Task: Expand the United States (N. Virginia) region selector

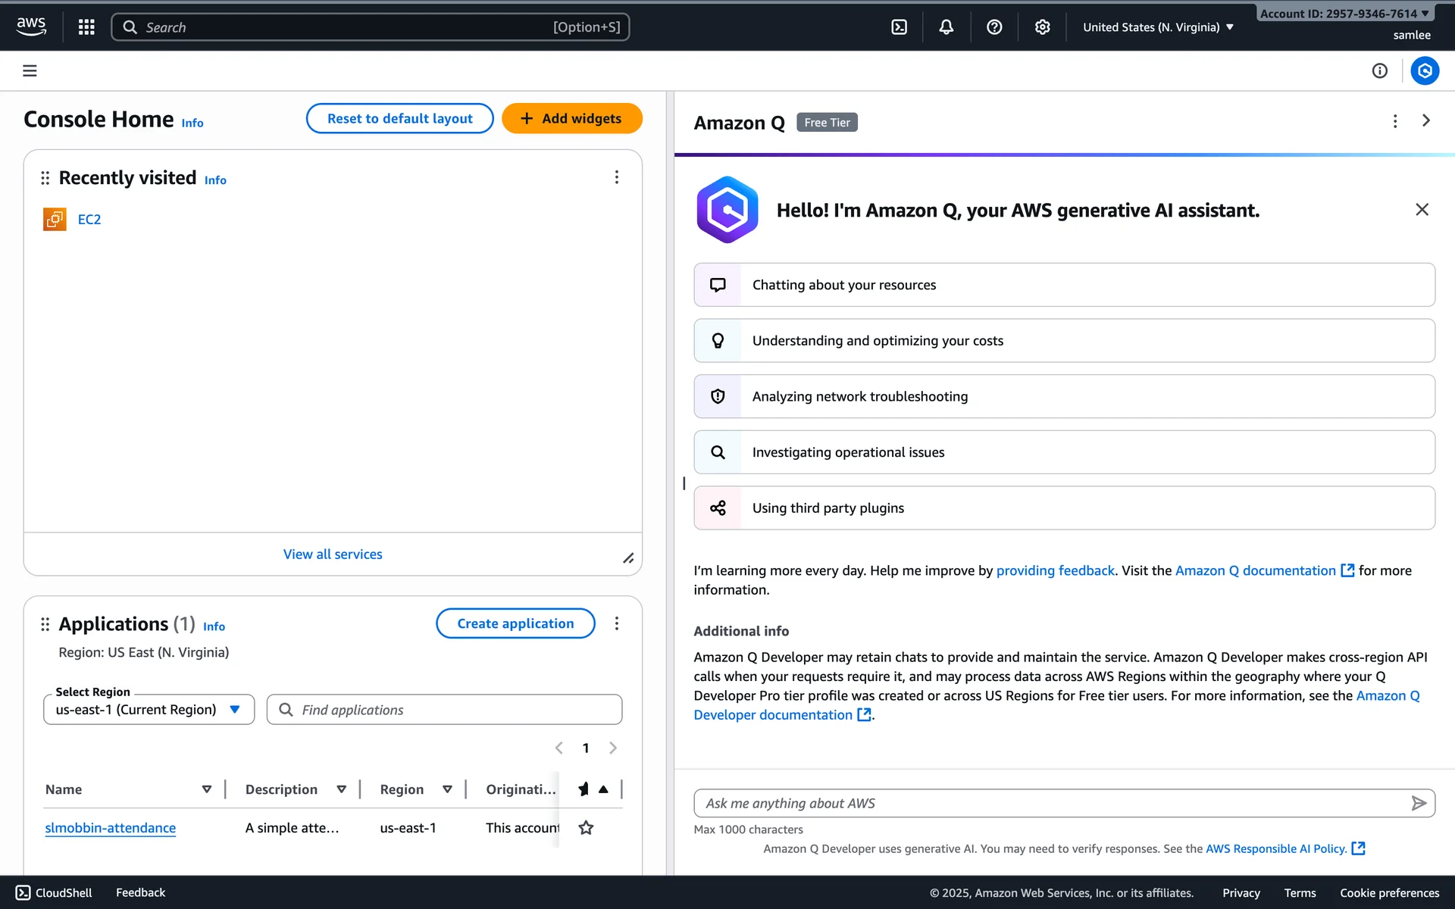Action: [1158, 27]
